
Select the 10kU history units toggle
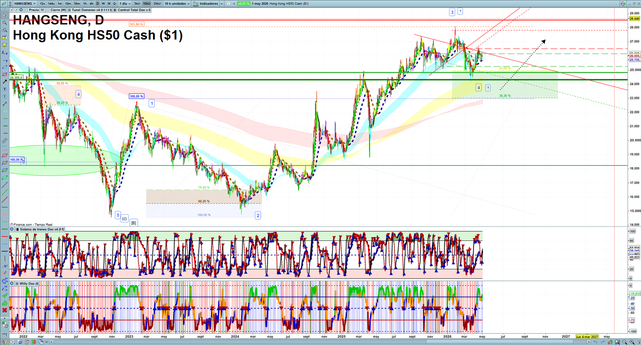(x=147, y=4)
